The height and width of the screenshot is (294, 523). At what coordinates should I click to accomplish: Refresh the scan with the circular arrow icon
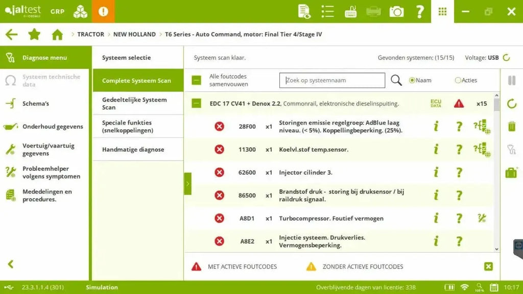click(x=512, y=101)
